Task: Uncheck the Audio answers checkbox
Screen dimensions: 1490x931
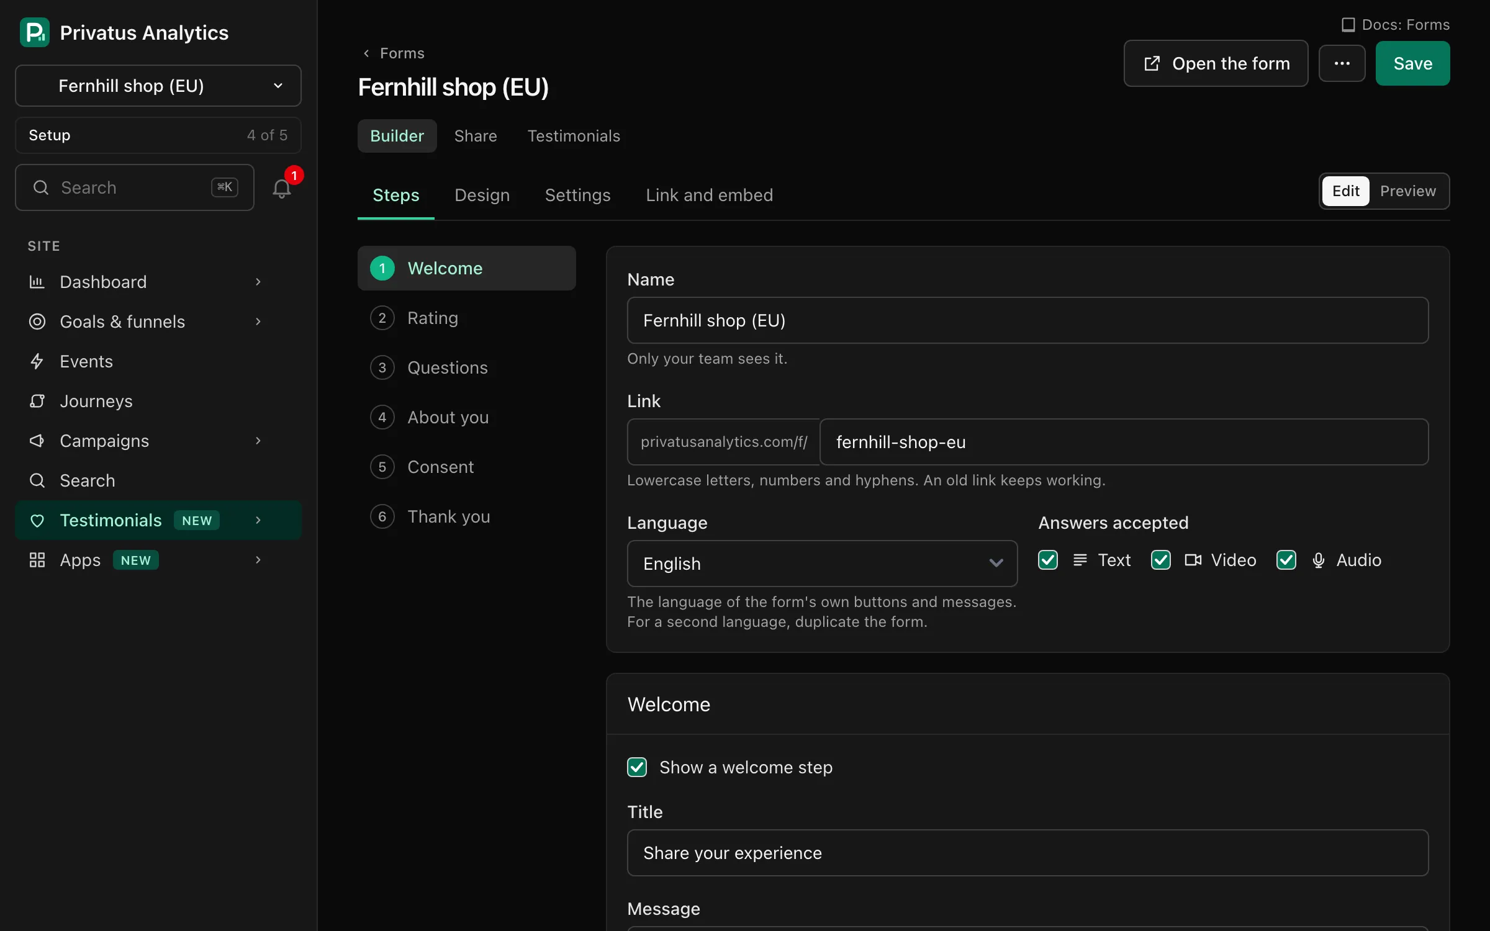Action: point(1286,560)
